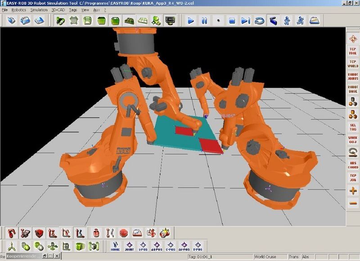The height and width of the screenshot is (261, 360).
Task: Open the File menu
Action: click(x=4, y=10)
